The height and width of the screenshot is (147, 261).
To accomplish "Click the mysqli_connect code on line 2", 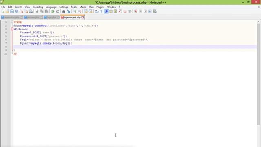I will coord(34,25).
